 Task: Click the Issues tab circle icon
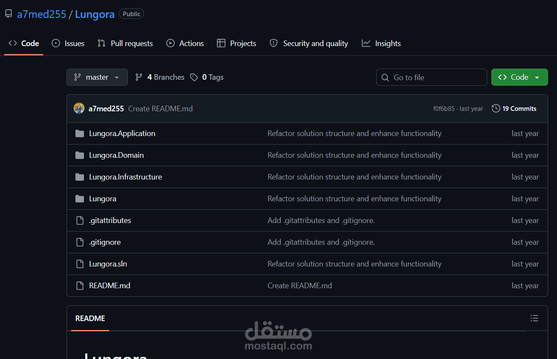click(56, 43)
